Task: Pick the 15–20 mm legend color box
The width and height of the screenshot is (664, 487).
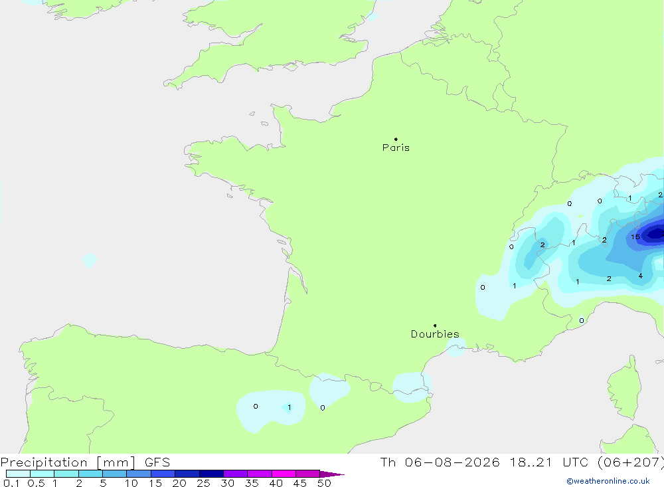Action: tap(163, 474)
